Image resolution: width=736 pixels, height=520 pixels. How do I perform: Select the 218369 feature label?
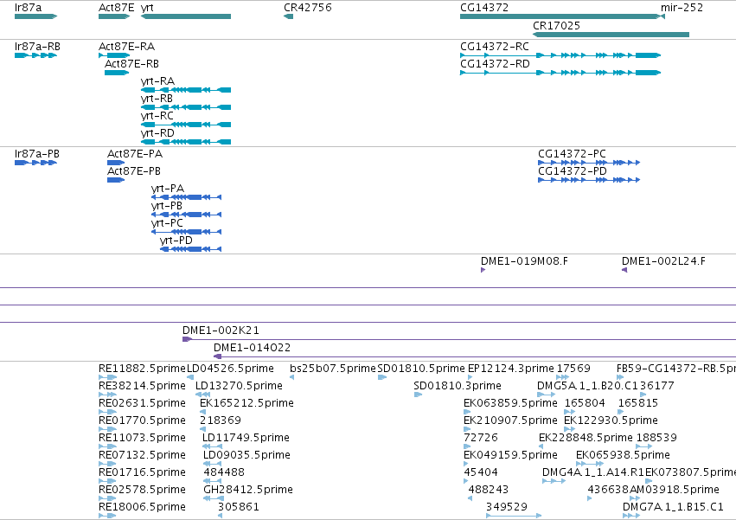(221, 420)
